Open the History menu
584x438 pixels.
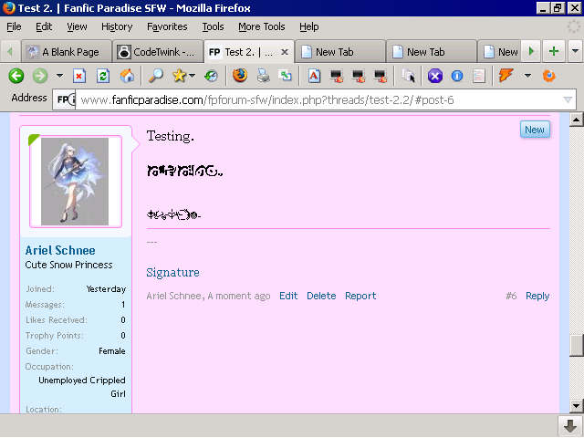117,26
